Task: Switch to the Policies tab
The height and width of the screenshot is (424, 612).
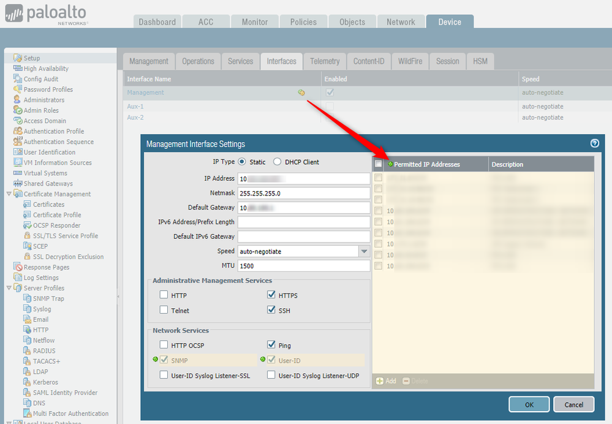Action: click(x=303, y=22)
